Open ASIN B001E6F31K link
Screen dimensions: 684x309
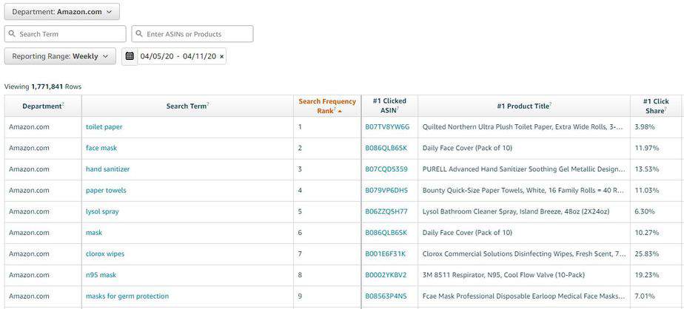click(x=385, y=254)
